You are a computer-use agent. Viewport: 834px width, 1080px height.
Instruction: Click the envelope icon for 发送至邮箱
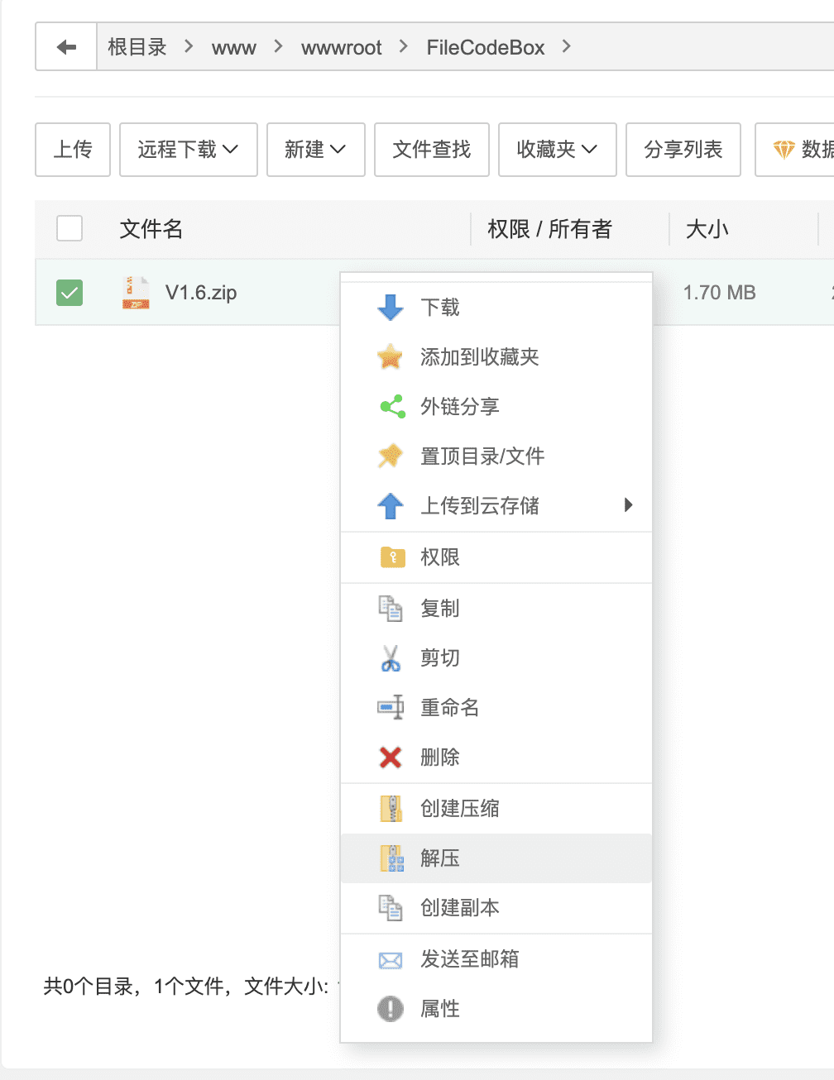[x=390, y=959]
